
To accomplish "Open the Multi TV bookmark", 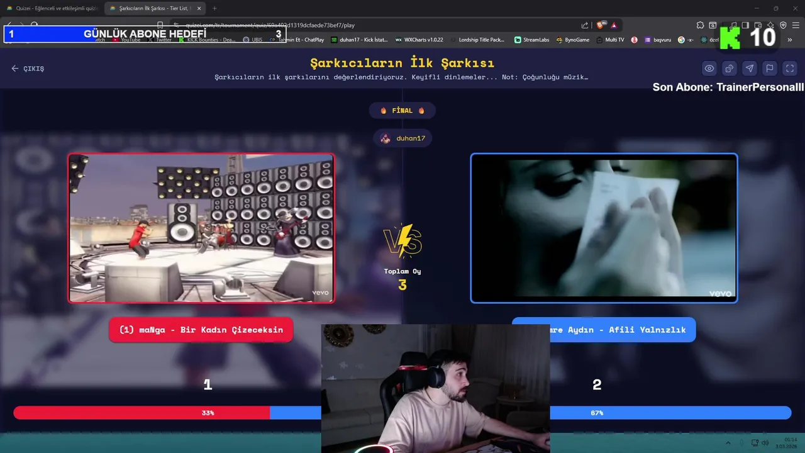I will [x=610, y=40].
